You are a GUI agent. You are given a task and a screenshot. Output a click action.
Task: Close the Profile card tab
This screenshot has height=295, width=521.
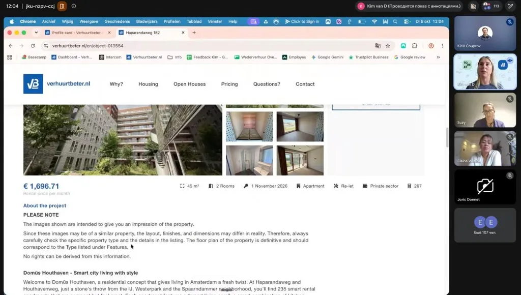(x=109, y=33)
